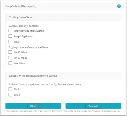Check the Tablet device checkbox
127x116 pixels.
10,42
